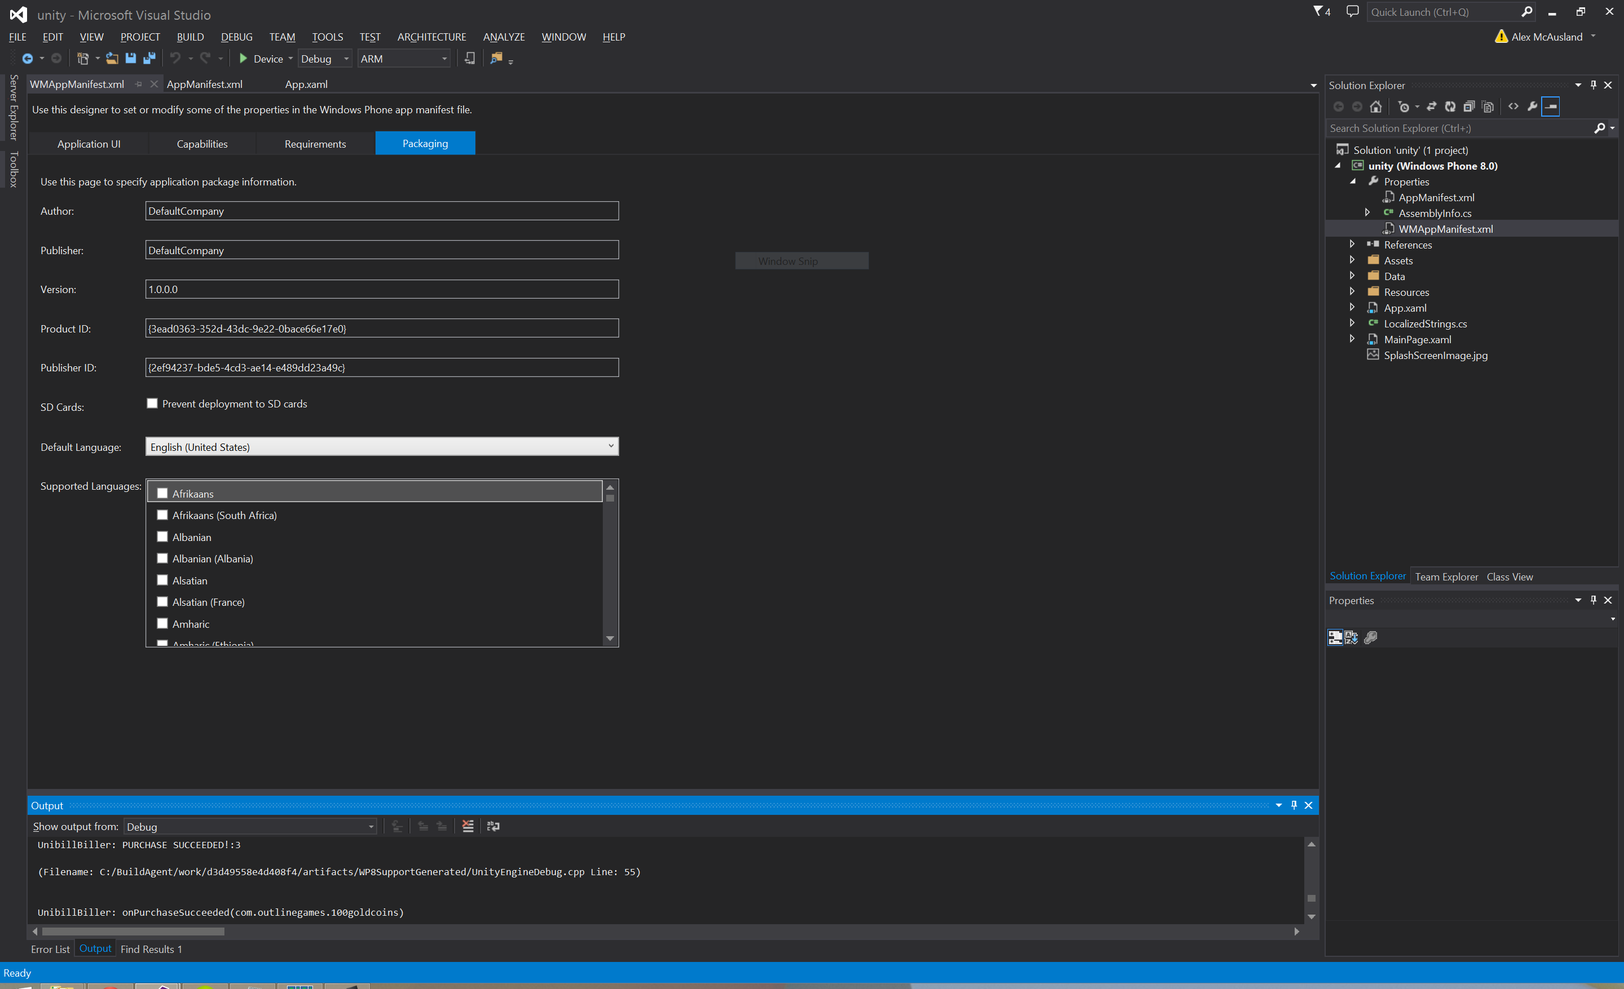
Task: Click the Find in Files toolbar icon
Action: [x=496, y=59]
